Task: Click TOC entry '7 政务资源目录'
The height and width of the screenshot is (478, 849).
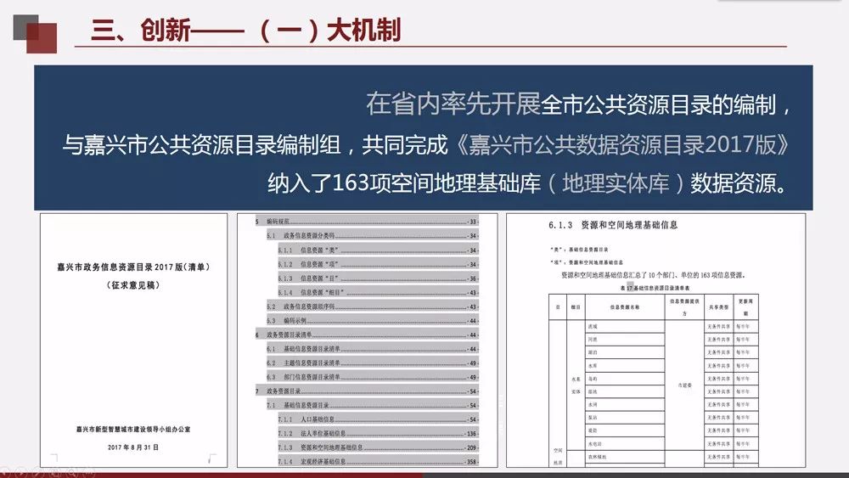Action: point(367,391)
